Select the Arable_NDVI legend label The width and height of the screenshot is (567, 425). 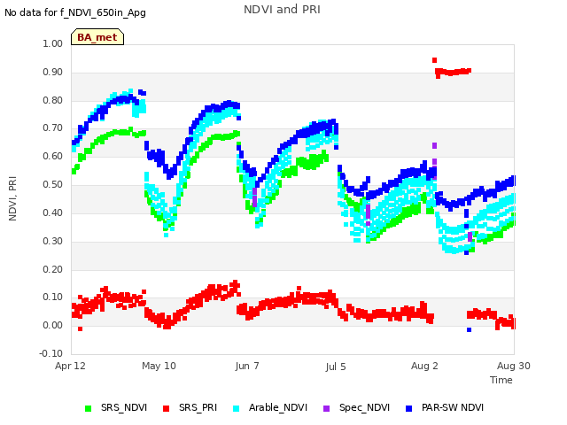[278, 407]
